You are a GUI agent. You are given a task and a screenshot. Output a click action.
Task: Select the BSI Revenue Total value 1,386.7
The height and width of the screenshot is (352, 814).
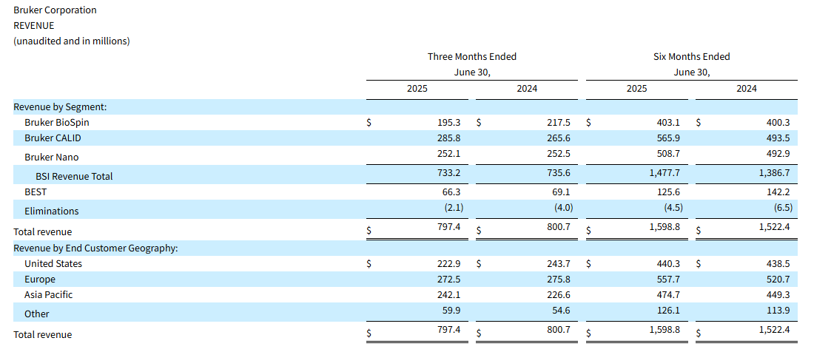pos(775,172)
